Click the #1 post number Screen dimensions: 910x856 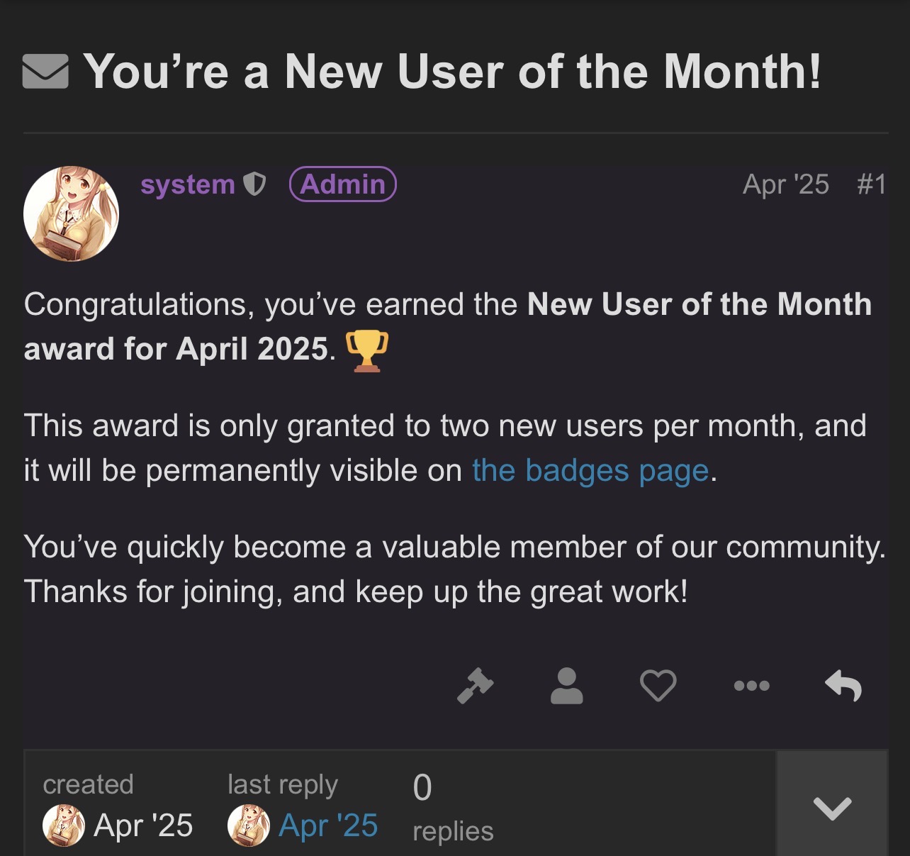click(x=871, y=184)
